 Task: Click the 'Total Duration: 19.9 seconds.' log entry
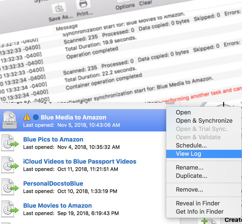coord(101,44)
